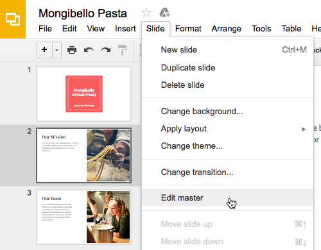Open the Insert menu
321x250 pixels.
pyautogui.click(x=125, y=29)
